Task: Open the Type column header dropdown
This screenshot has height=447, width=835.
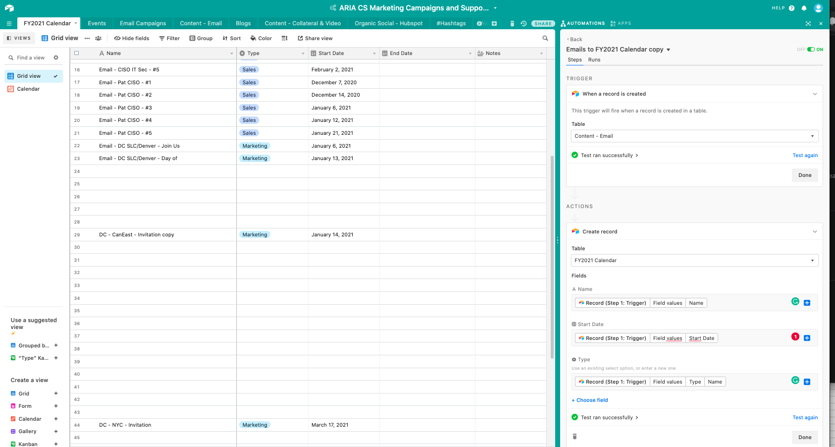Action: tap(303, 54)
